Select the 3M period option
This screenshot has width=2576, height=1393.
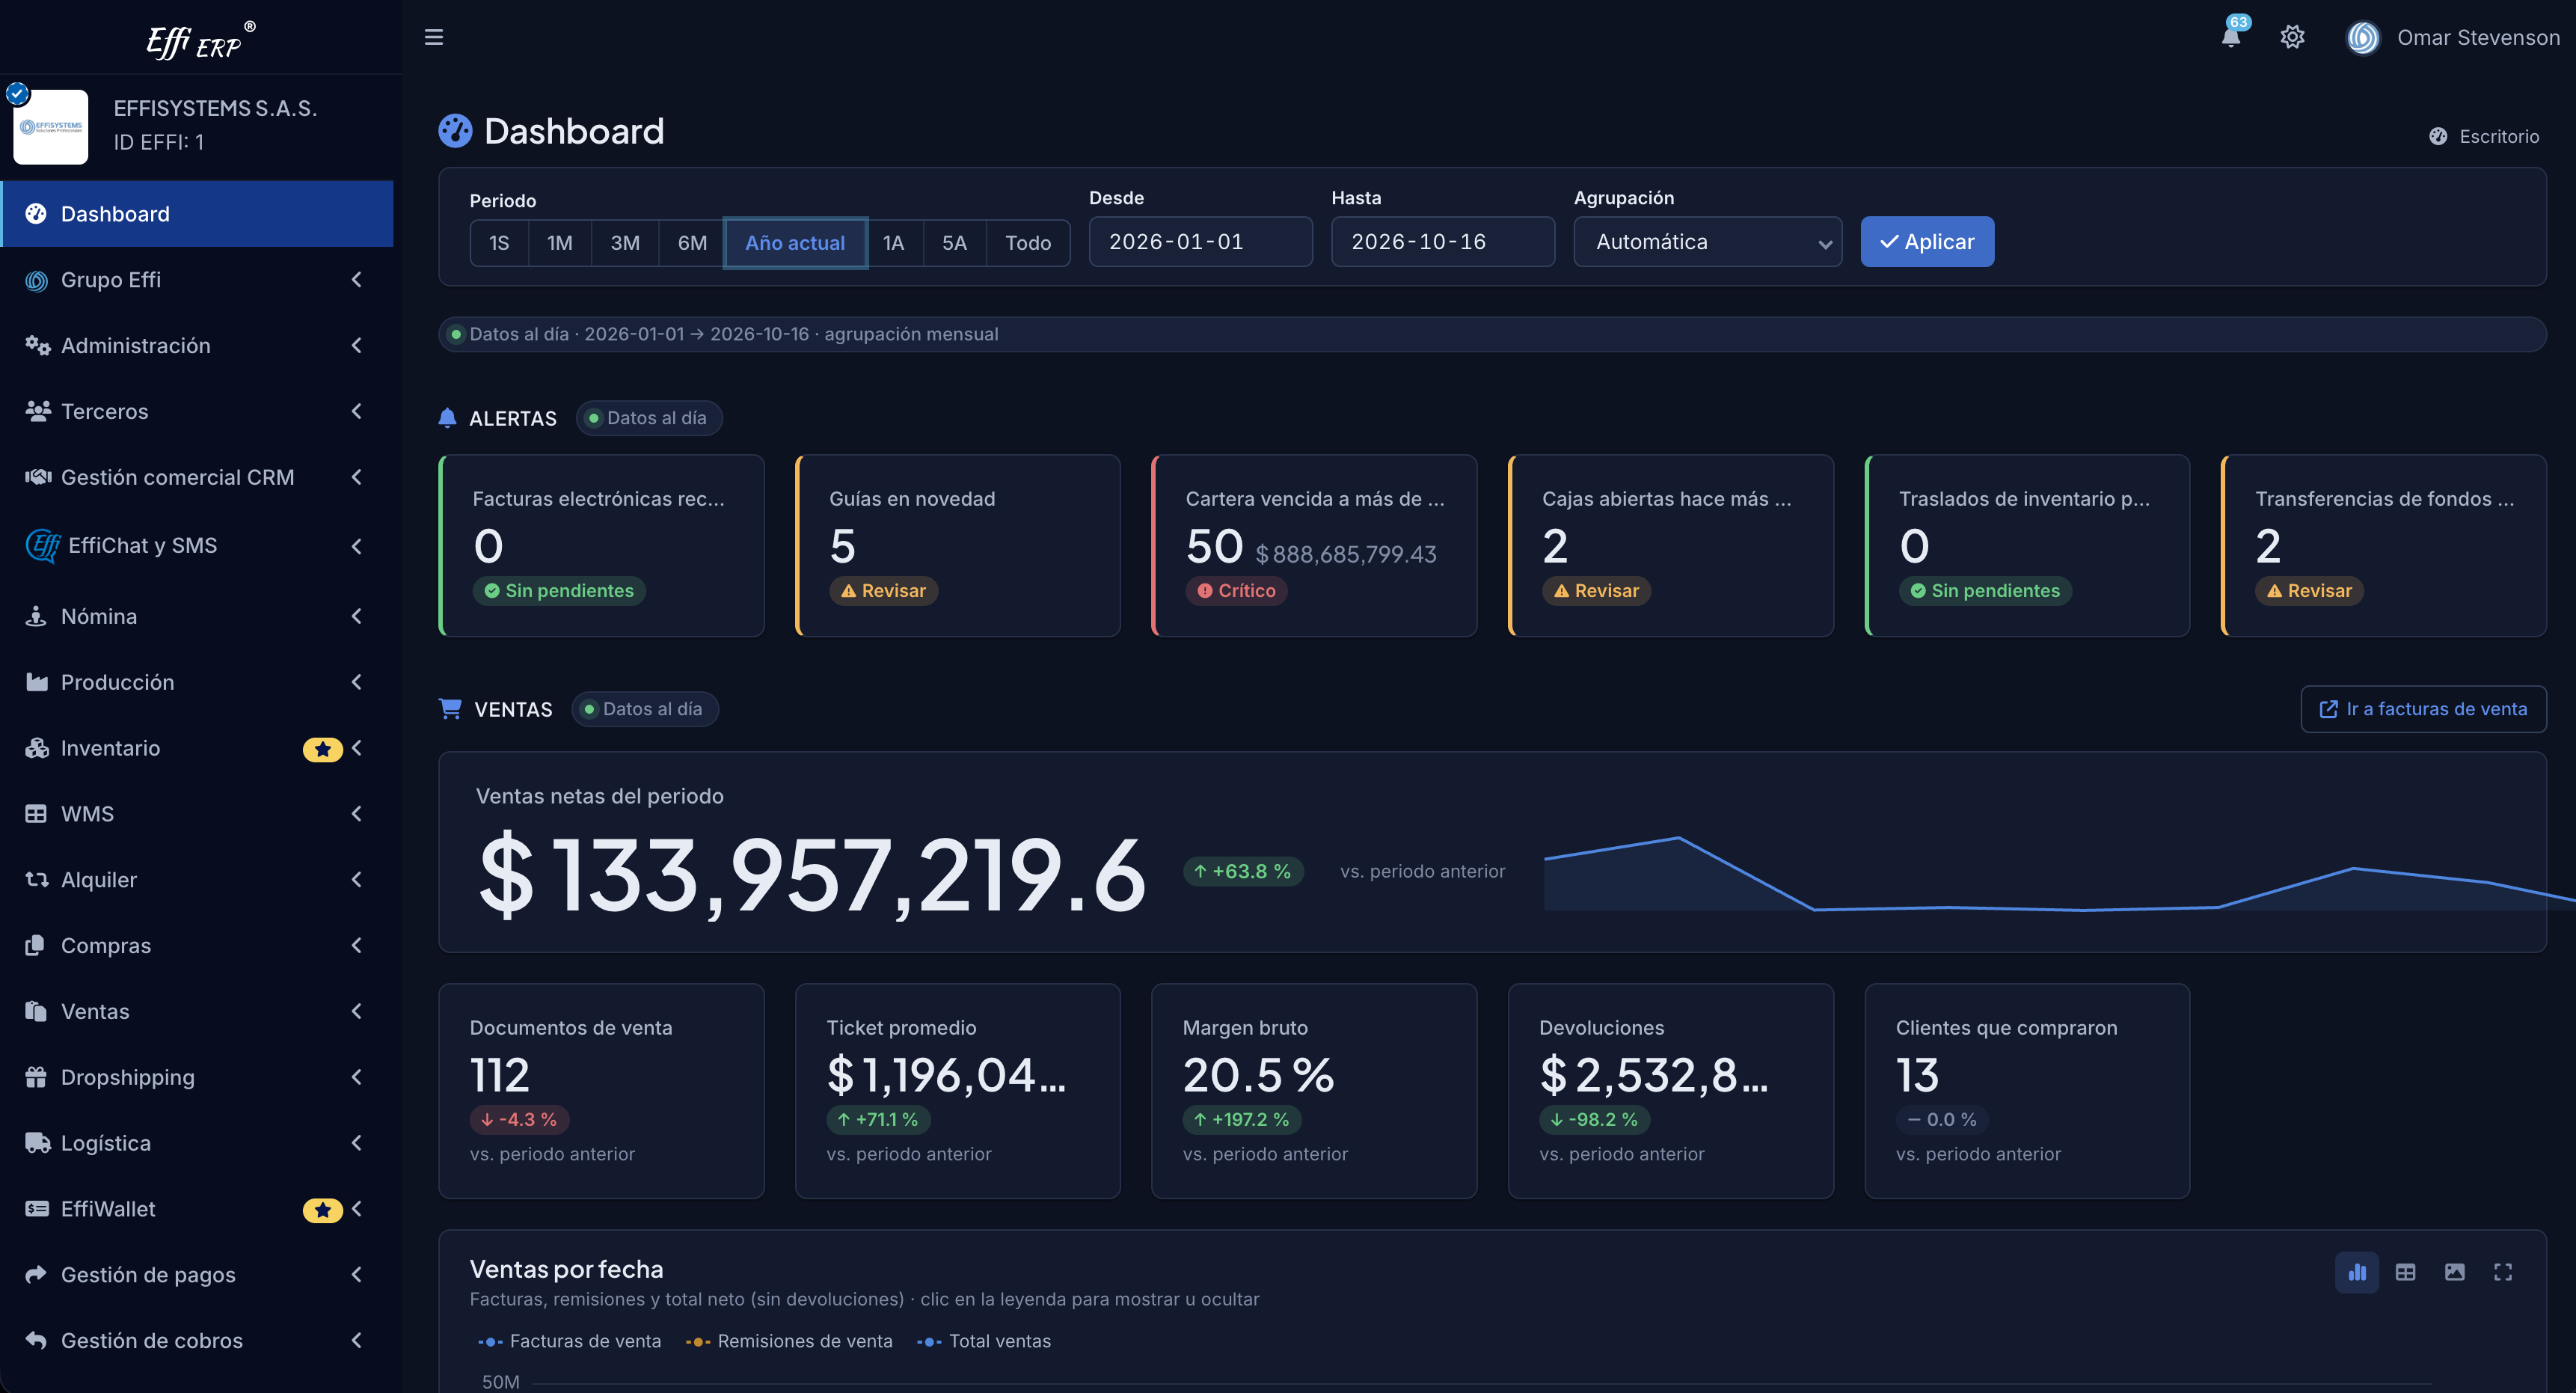click(625, 243)
